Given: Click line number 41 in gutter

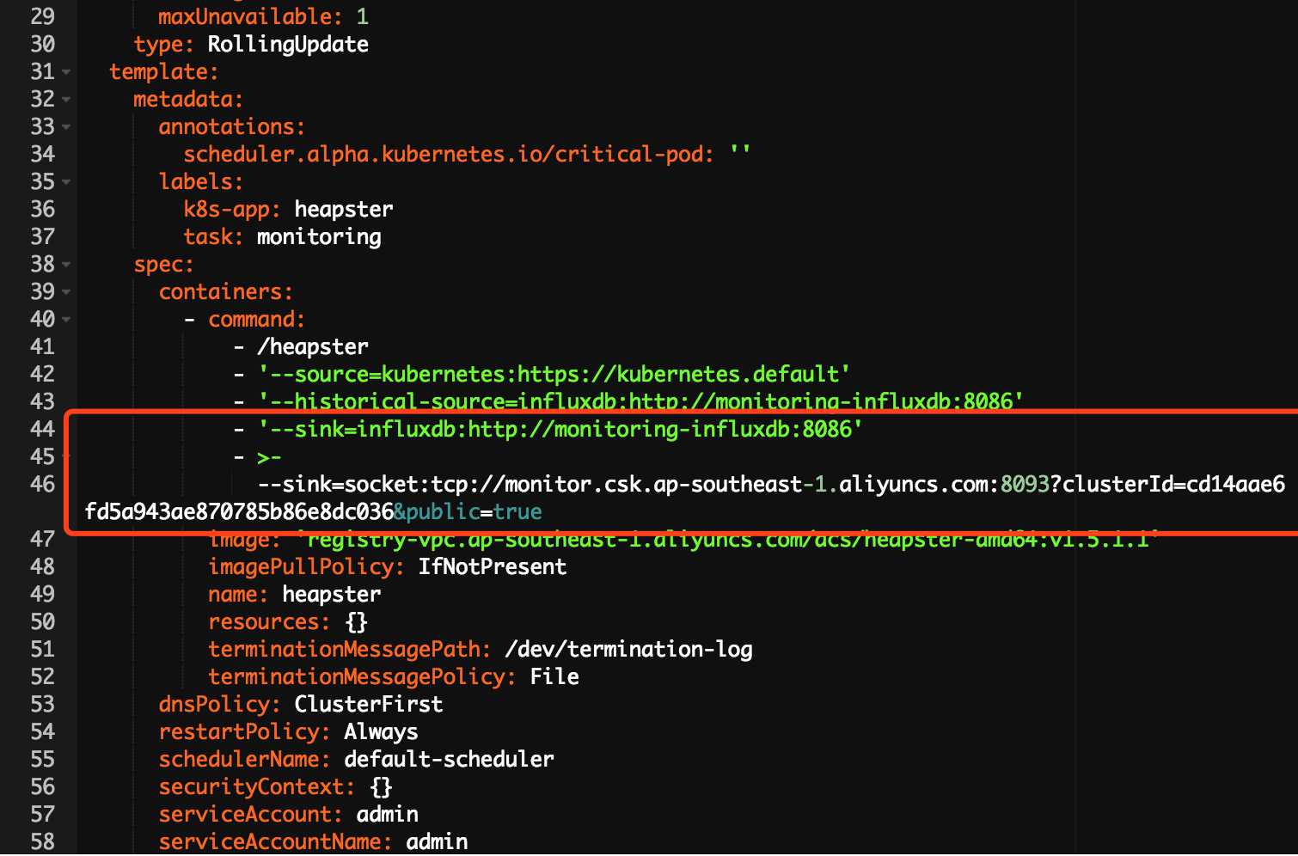Looking at the screenshot, I should (x=42, y=346).
